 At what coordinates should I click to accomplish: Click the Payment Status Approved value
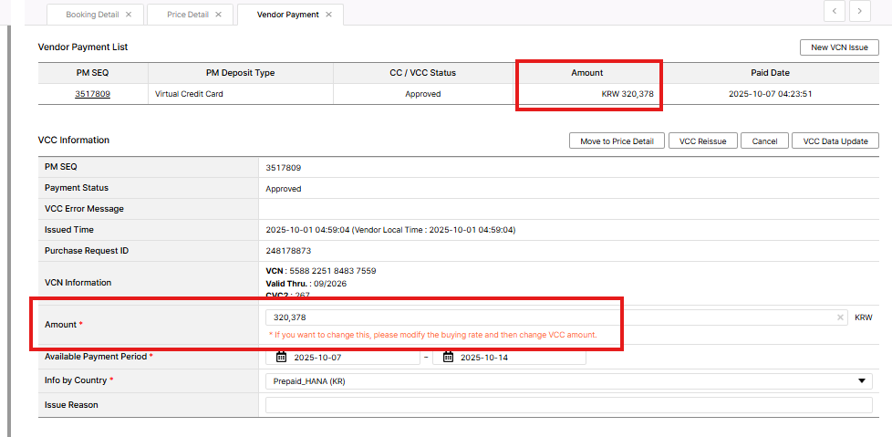(284, 188)
